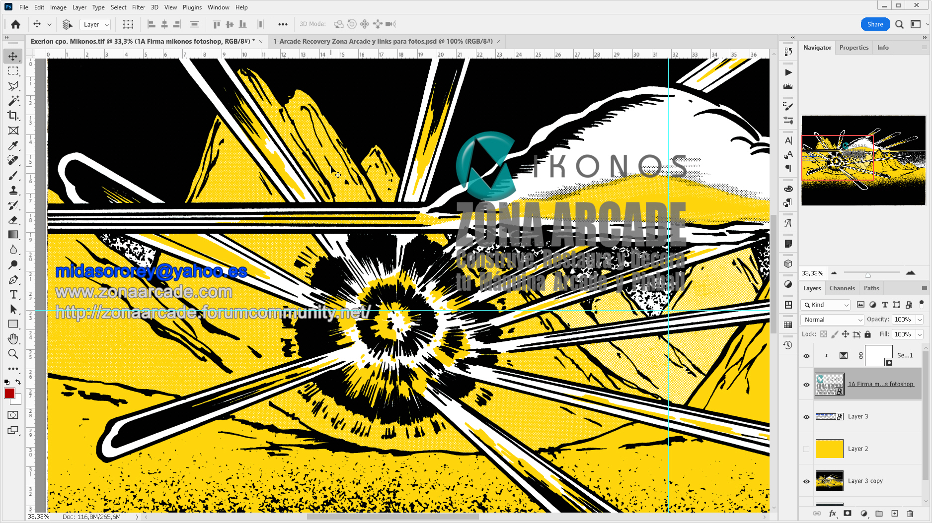Screen dimensions: 932x523
Task: Click the Share button
Action: [x=875, y=24]
